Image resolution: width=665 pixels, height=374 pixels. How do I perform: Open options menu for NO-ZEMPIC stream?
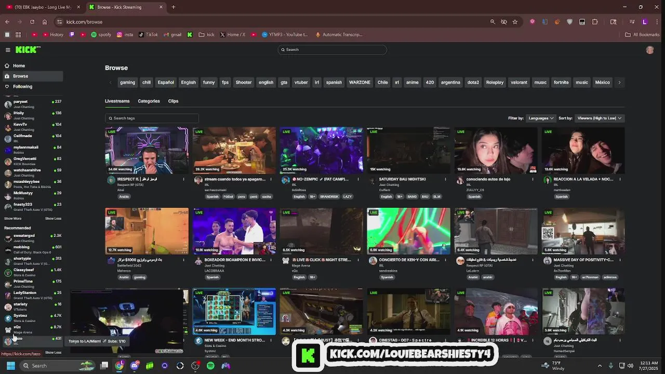[358, 179]
